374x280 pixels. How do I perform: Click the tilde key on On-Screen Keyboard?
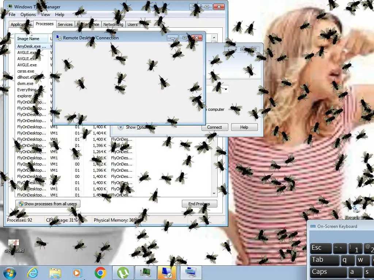pyautogui.click(x=340, y=248)
